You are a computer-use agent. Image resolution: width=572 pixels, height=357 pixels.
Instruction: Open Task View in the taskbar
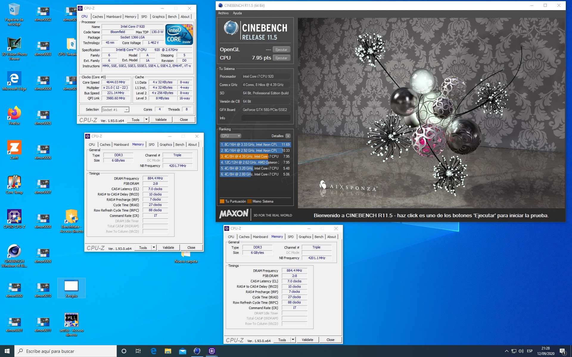(138, 351)
